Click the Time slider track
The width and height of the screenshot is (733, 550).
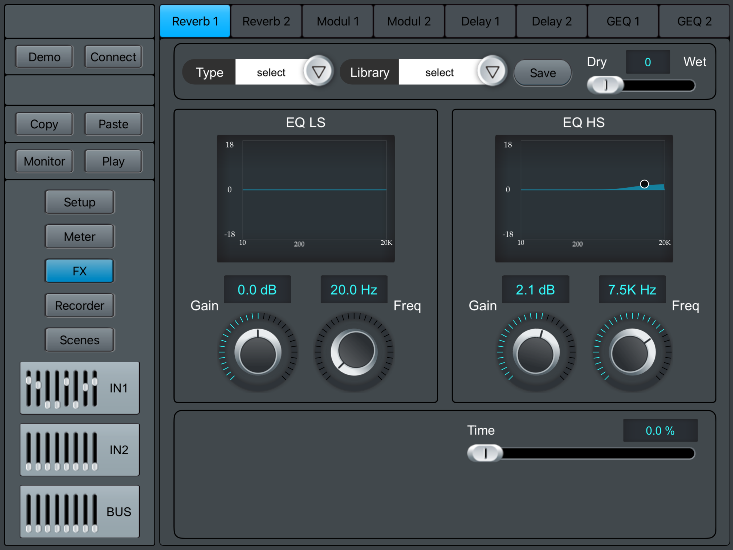[581, 453]
